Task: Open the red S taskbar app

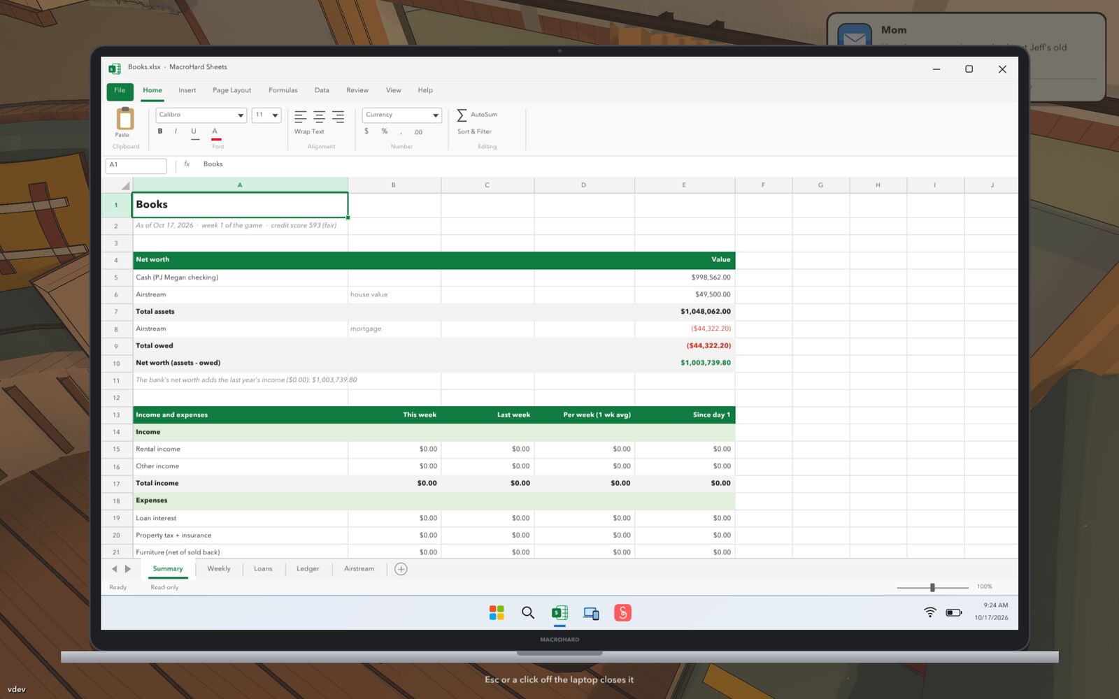Action: 622,613
